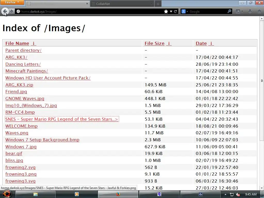Viewport: 264px width, 198px height.
Task: Open the Ubuntu-logo start button
Action: pyautogui.click(x=7, y=194)
